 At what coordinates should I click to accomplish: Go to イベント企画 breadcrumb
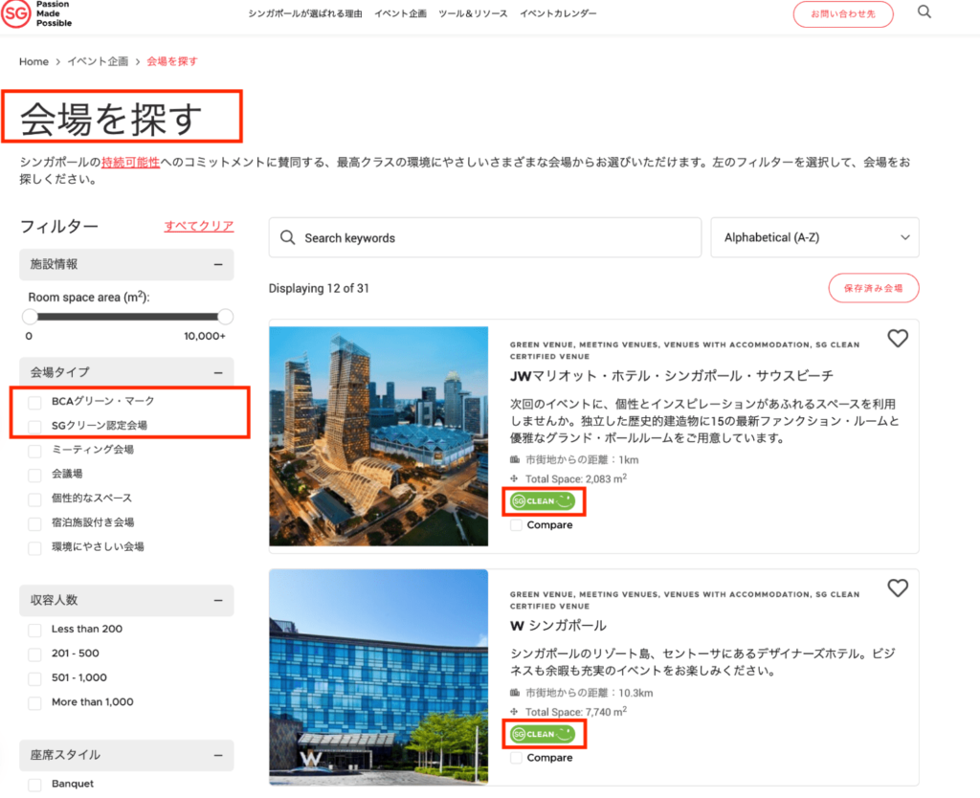pyautogui.click(x=99, y=61)
